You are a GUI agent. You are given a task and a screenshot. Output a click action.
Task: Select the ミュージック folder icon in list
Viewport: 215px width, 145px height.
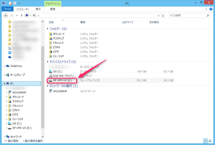click(x=51, y=56)
